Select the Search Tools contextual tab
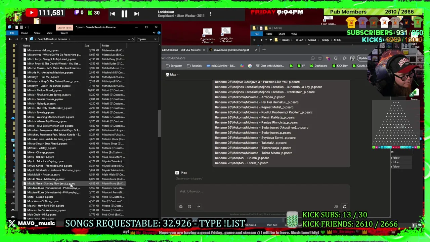This screenshot has width=430, height=242. click(64, 28)
